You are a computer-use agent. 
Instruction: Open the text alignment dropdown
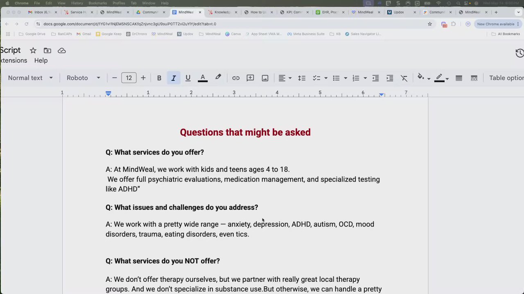(285, 78)
